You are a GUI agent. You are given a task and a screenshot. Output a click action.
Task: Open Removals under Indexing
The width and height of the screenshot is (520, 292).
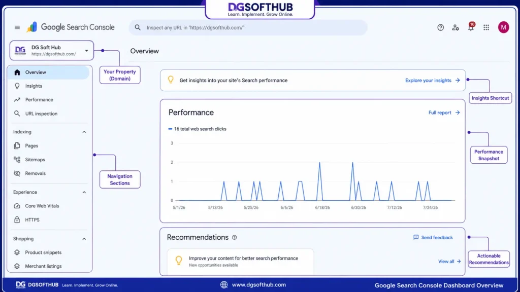tap(48, 173)
